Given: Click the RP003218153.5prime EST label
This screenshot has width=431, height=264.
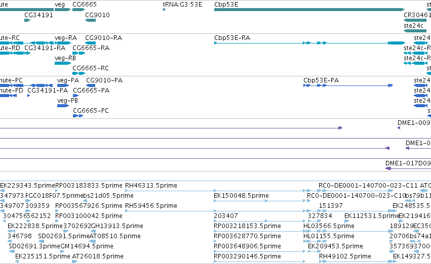Looking at the screenshot, I should pyautogui.click(x=247, y=226).
